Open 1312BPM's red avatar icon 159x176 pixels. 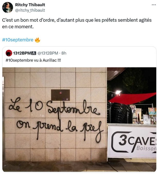(x=9, y=53)
